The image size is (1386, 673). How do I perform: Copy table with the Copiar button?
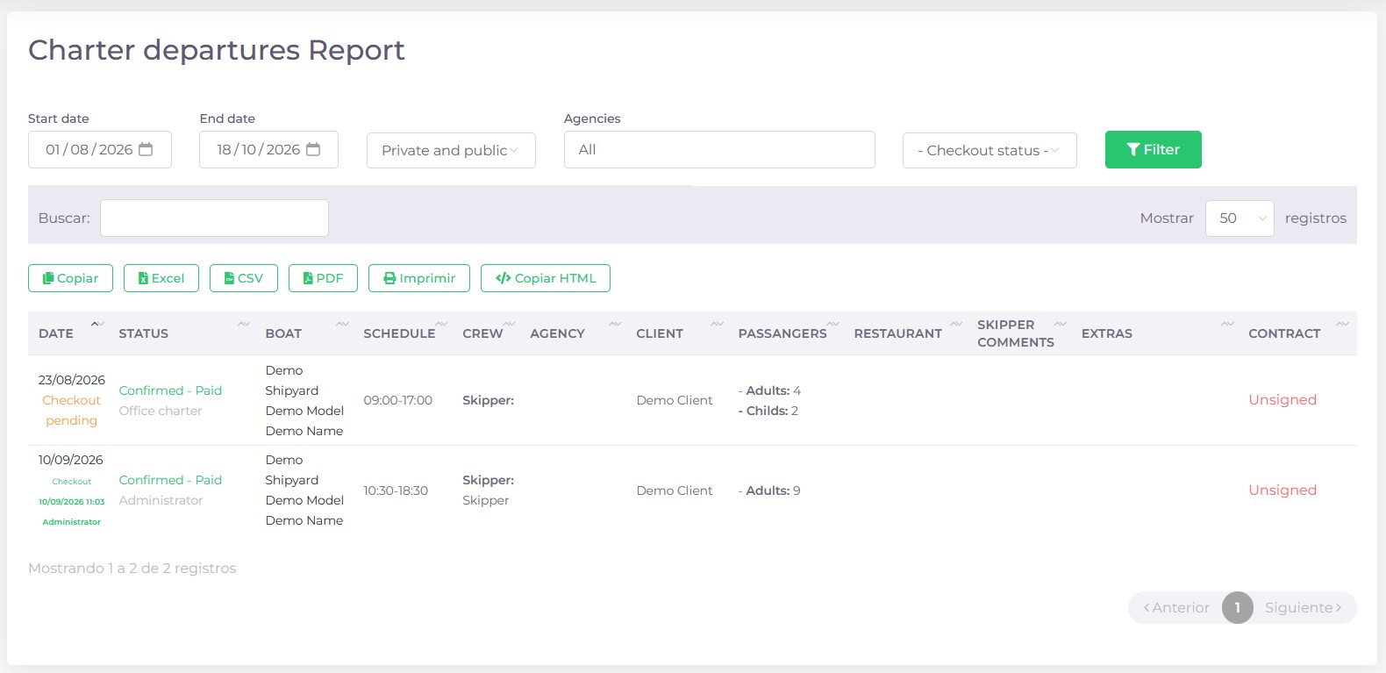coord(70,278)
